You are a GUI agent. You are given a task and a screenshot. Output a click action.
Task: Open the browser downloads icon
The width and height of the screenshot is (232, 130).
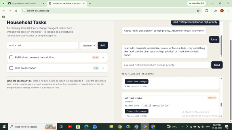[216, 11]
